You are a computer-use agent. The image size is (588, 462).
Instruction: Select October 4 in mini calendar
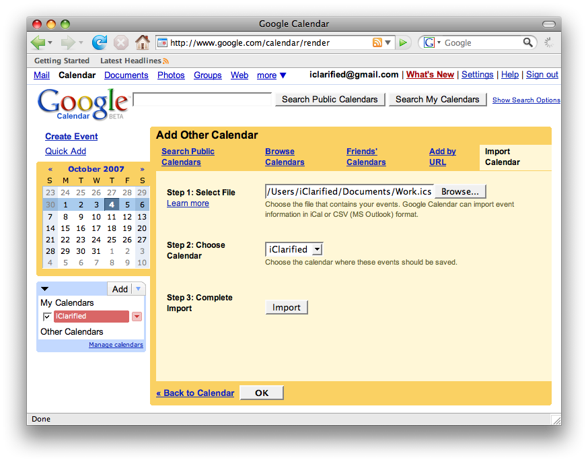(112, 205)
